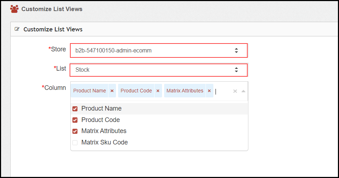Click the Product Code option text
This screenshot has width=339, height=178.
click(x=101, y=120)
